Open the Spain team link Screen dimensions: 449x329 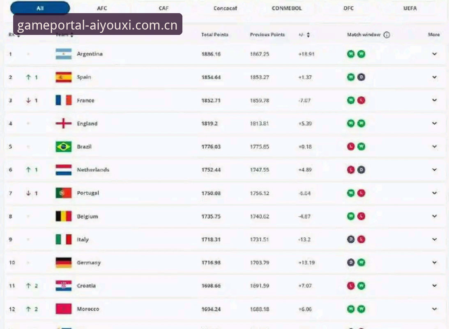[x=84, y=77]
